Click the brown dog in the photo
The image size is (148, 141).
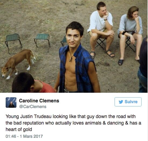tap(18, 64)
